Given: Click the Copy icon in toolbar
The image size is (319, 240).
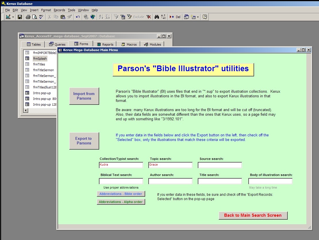Looking at the screenshot, I should 56,17.
